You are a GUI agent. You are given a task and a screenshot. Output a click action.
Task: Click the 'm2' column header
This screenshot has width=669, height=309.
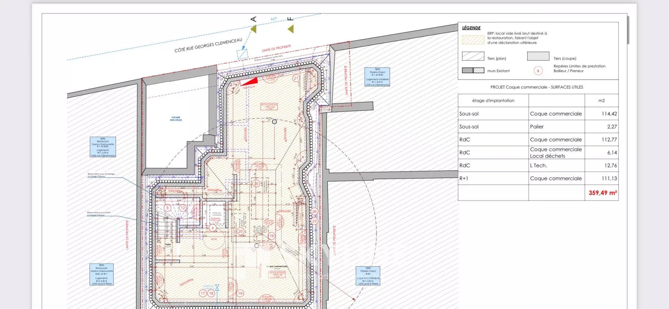(x=601, y=101)
